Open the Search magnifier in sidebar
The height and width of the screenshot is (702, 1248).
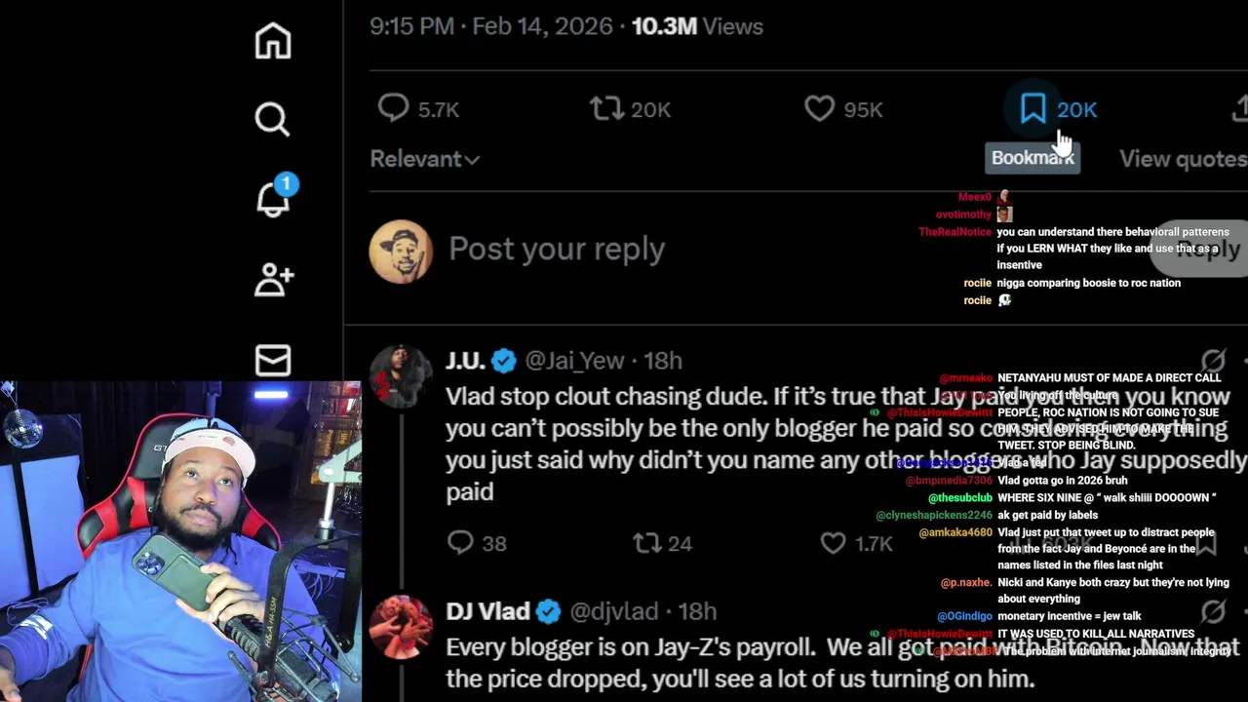point(273,119)
